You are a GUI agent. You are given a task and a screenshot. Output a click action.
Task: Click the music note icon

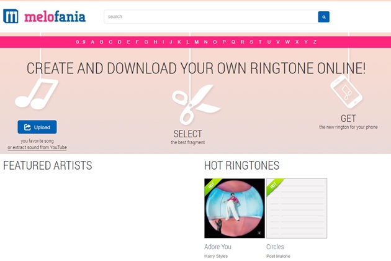click(x=37, y=94)
